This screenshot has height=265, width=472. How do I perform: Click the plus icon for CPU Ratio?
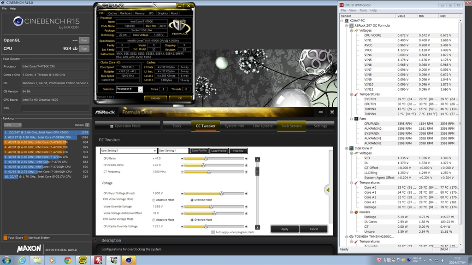246,158
